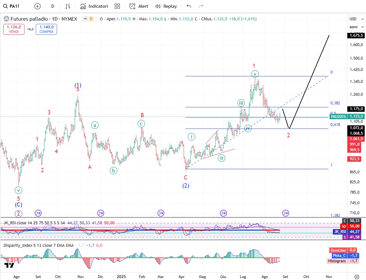Click the contract rollover marker near Dic
The image size is (366, 280).
101,213
